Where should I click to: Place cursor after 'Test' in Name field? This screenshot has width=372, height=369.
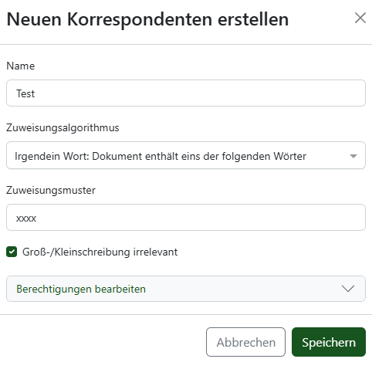(x=35, y=93)
